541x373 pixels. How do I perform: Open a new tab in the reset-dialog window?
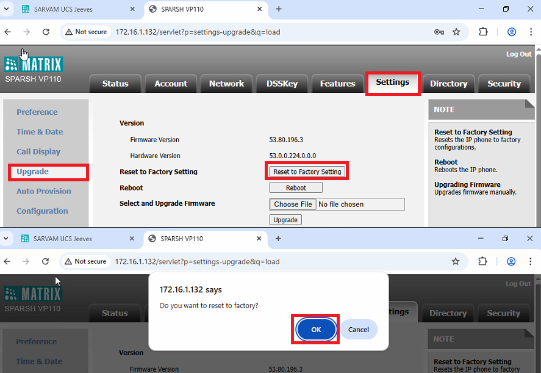point(278,239)
